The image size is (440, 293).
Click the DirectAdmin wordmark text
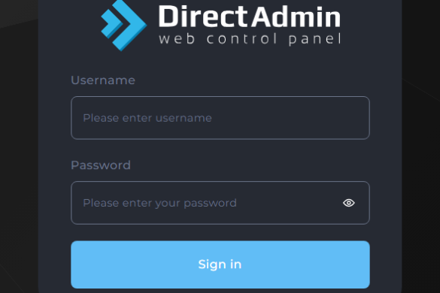point(250,17)
